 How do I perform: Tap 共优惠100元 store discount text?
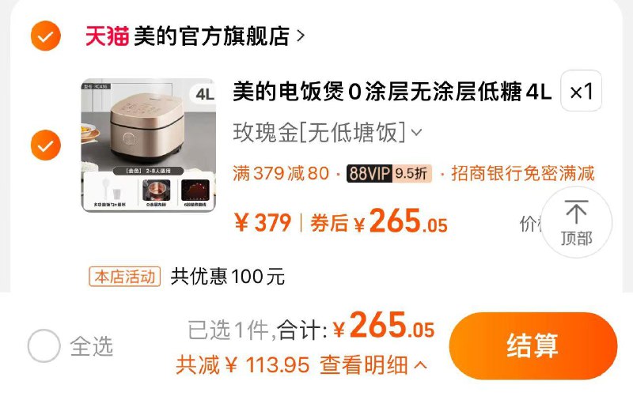click(228, 277)
